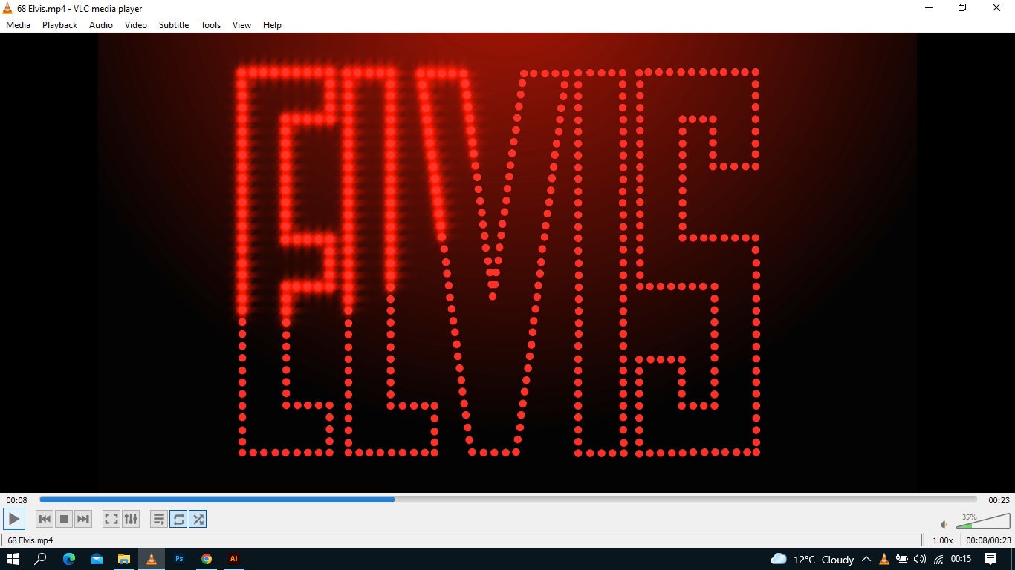
Task: Open the Playback menu
Action: pyautogui.click(x=59, y=24)
